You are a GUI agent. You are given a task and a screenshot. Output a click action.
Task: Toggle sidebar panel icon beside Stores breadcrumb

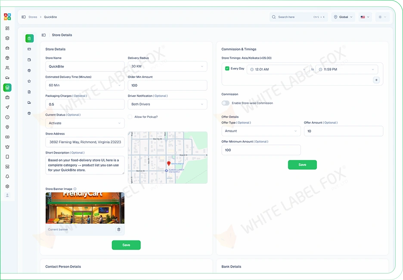(x=24, y=17)
